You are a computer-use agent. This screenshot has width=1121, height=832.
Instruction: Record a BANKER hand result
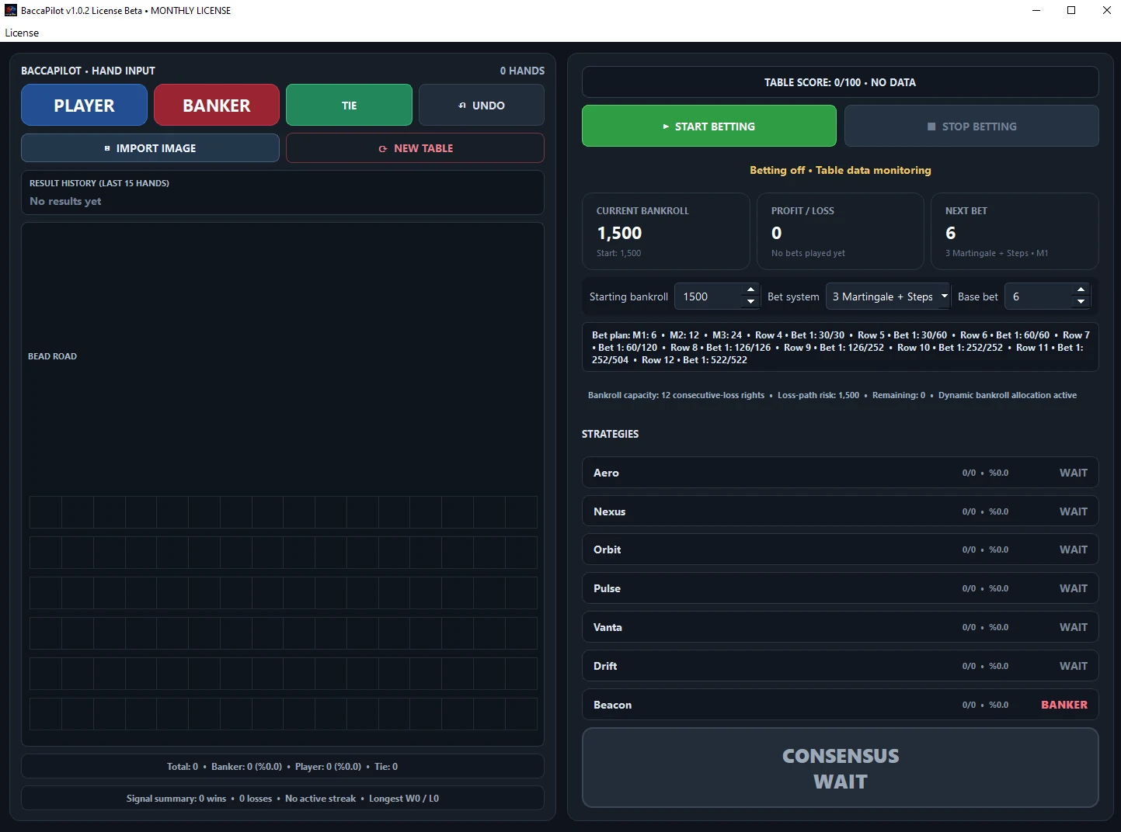217,105
